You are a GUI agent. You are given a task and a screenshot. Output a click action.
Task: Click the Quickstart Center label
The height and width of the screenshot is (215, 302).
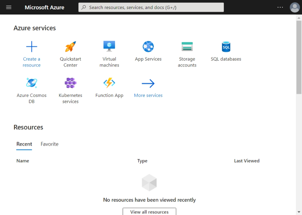(70, 62)
